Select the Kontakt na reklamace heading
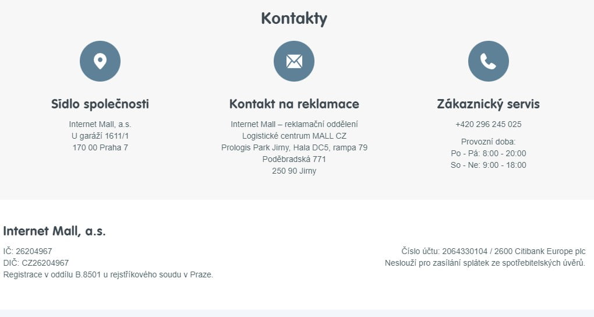Viewport: 594px width, 317px height. click(x=294, y=104)
